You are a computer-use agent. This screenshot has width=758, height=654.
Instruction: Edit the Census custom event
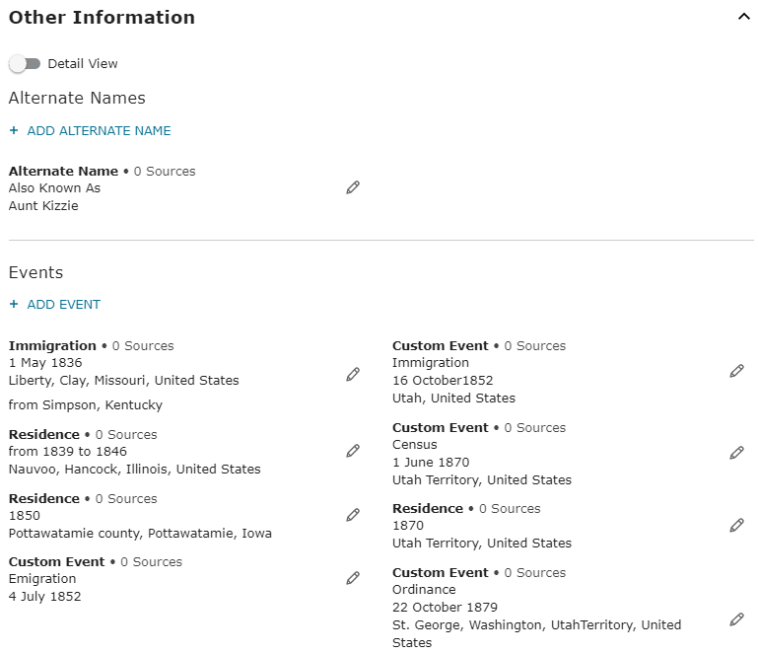coord(736,453)
